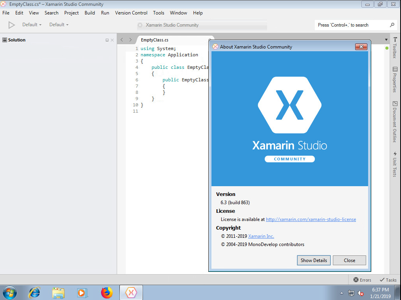Expand the second Default target dropdown
The height and width of the screenshot is (300, 401).
click(59, 25)
